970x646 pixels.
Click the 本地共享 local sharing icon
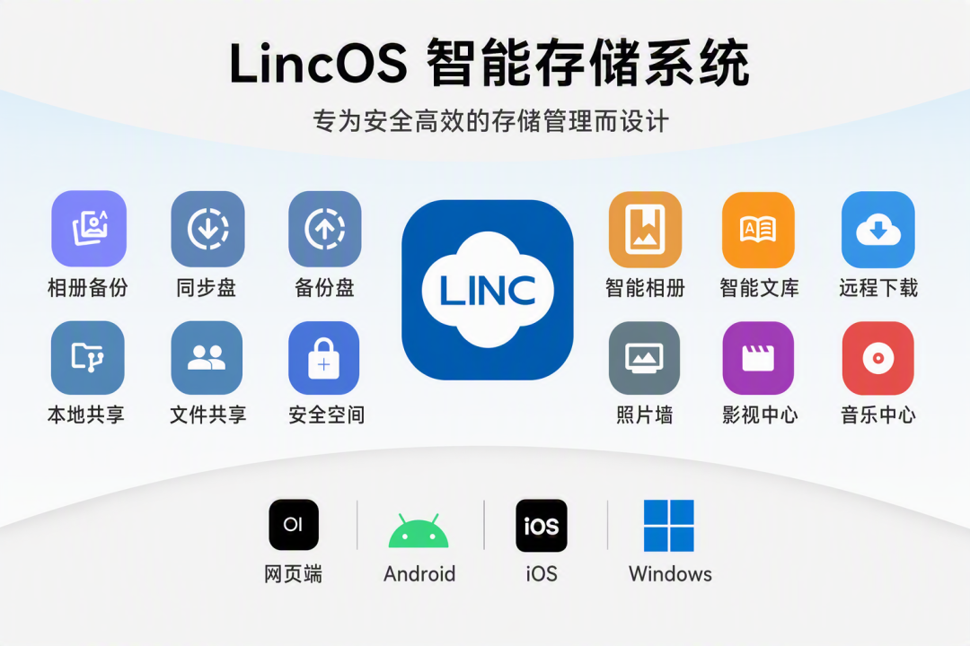(88, 357)
